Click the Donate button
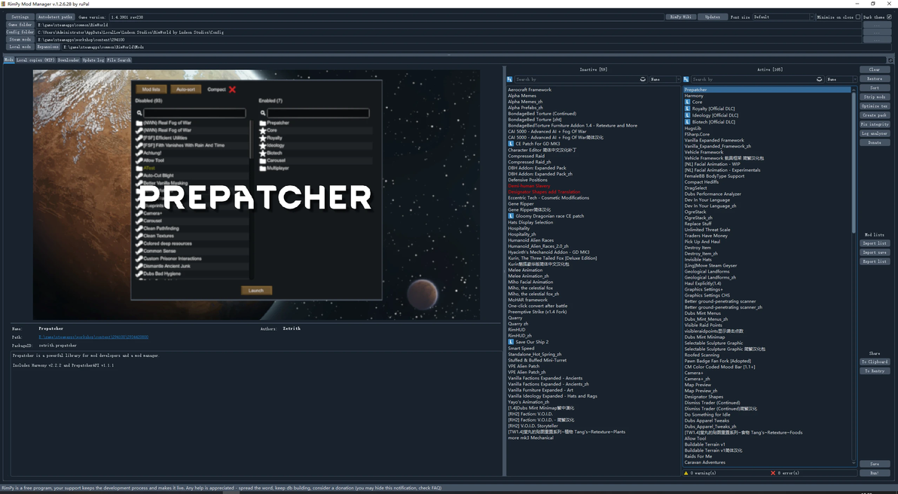Image resolution: width=898 pixels, height=494 pixels. (x=875, y=142)
